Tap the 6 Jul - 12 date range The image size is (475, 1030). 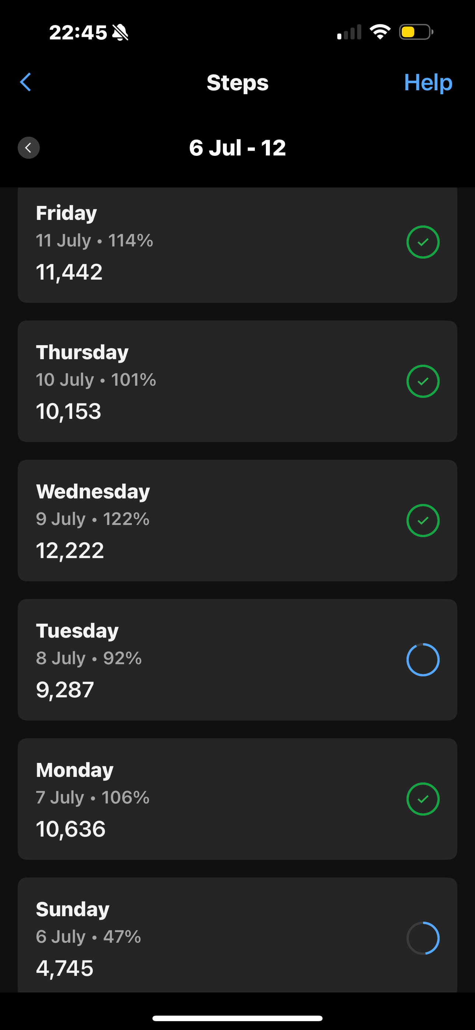point(237,148)
